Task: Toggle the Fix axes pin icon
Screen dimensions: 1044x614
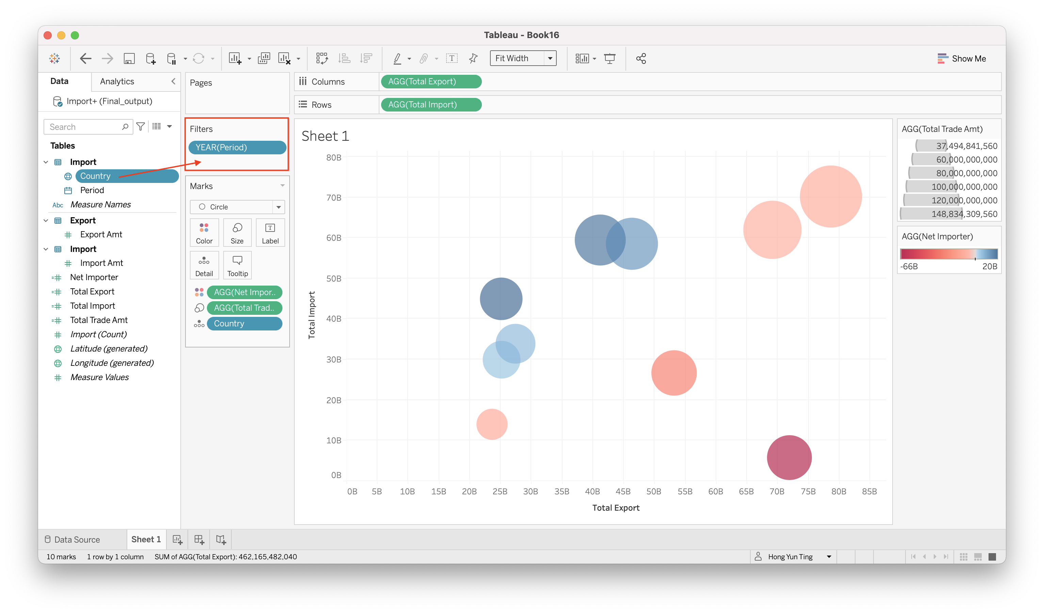Action: (473, 58)
